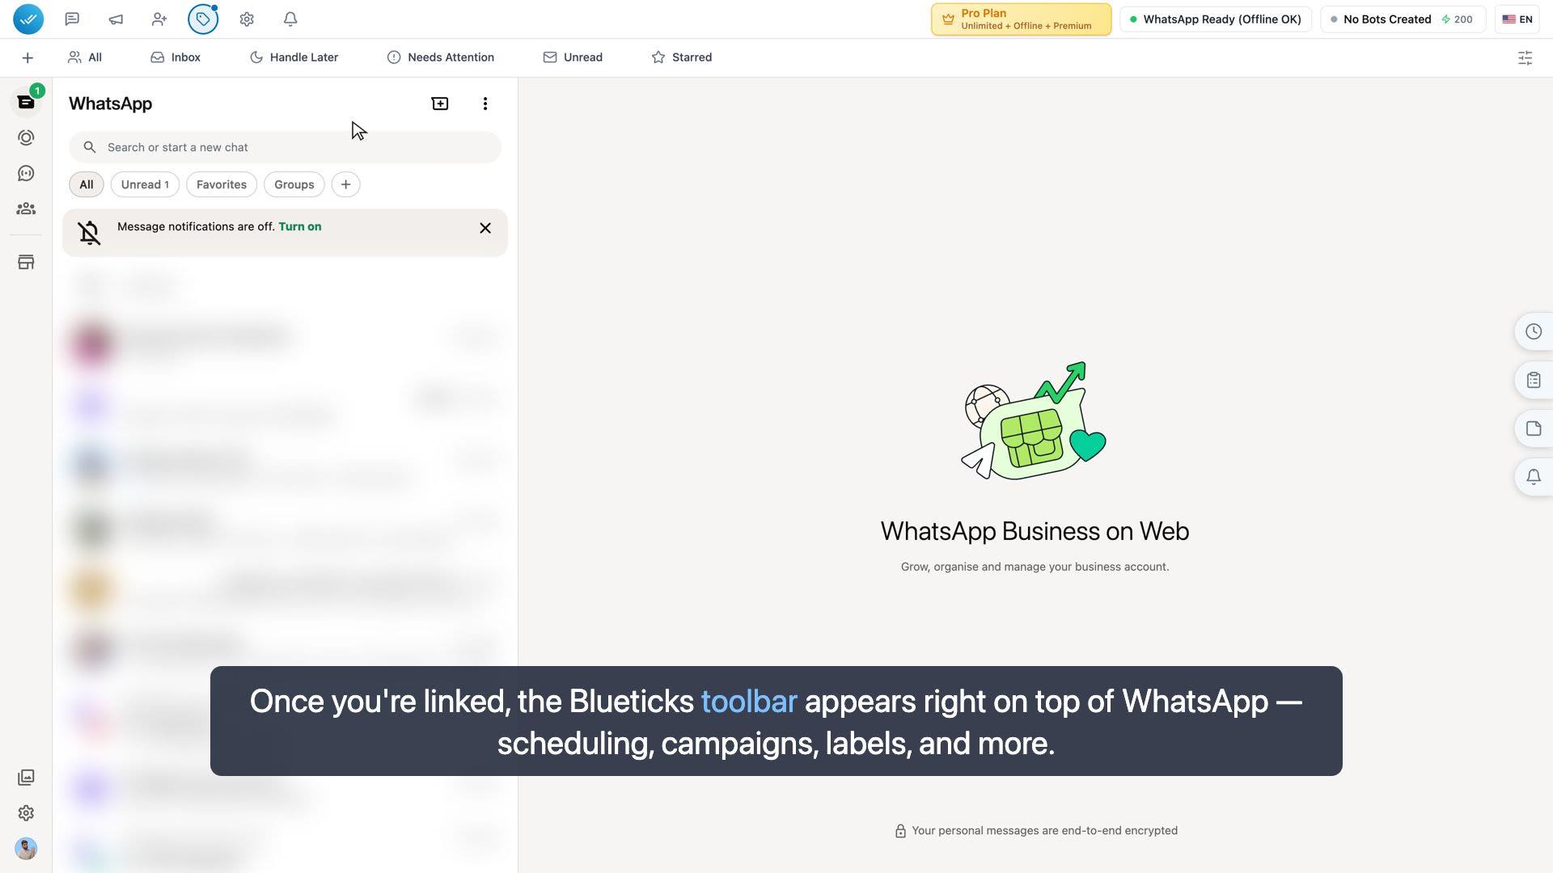The width and height of the screenshot is (1553, 873).
Task: Click the WhatsApp Business on Web illustration
Action: pyautogui.click(x=1034, y=421)
